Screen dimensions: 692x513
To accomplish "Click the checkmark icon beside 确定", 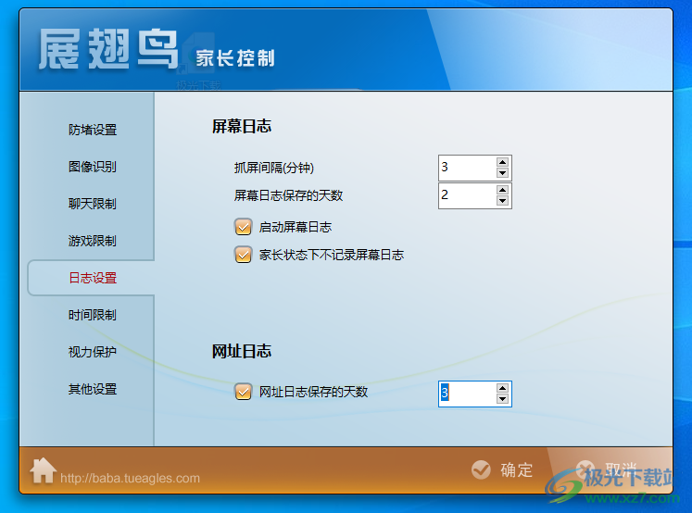I will (481, 469).
